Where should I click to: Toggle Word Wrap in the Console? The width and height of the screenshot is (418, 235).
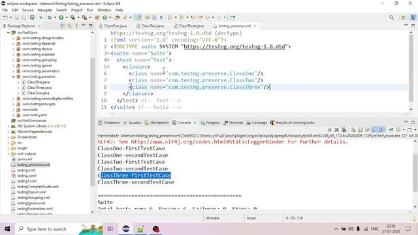click(x=367, y=130)
